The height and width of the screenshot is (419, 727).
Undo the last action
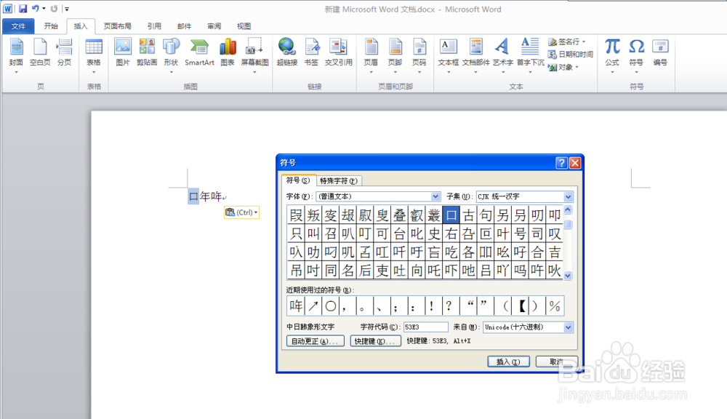click(36, 8)
